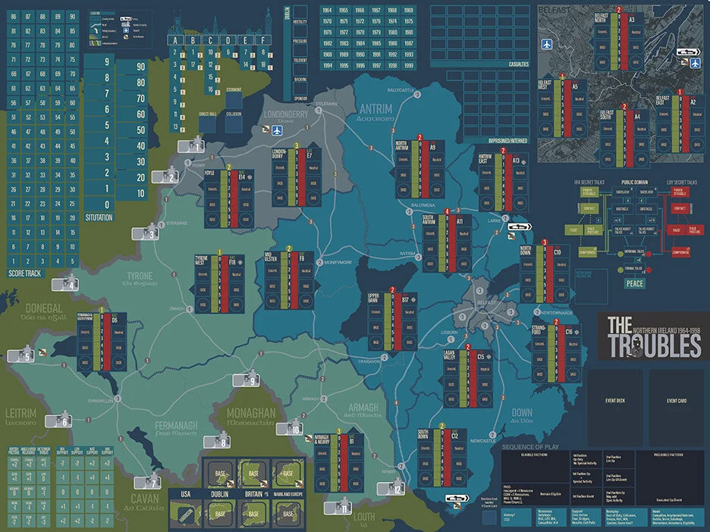Image resolution: width=710 pixels, height=532 pixels.
Task: Click Situation track value 9
Action: click(99, 62)
